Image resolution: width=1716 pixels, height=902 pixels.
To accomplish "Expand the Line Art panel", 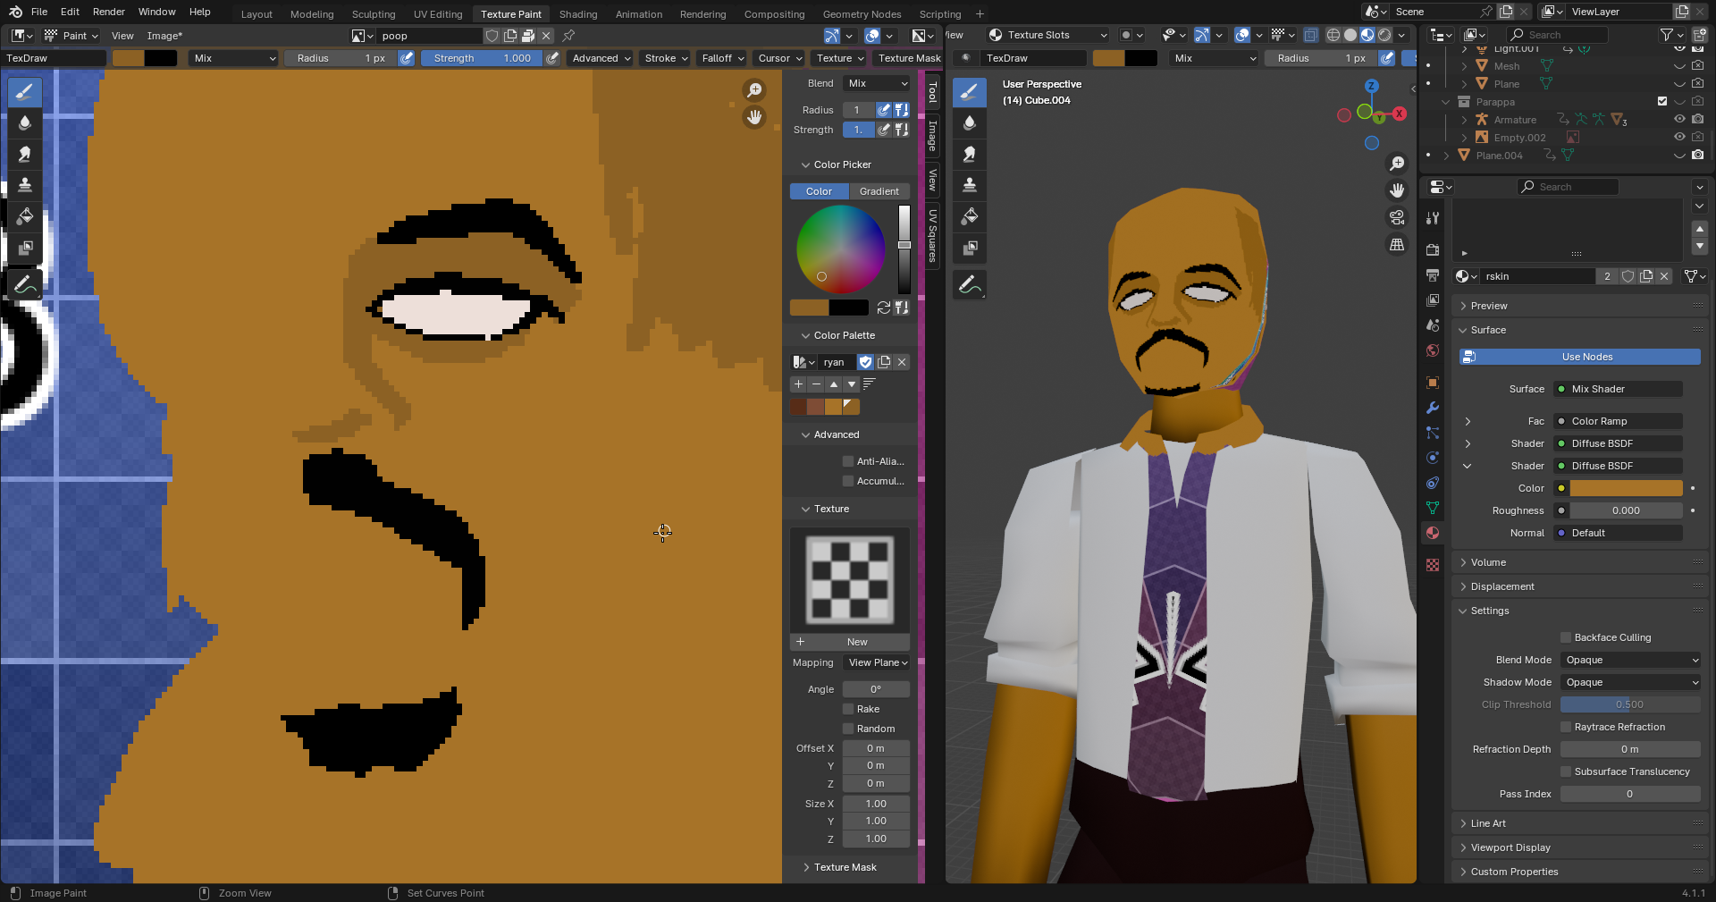I will (x=1488, y=823).
